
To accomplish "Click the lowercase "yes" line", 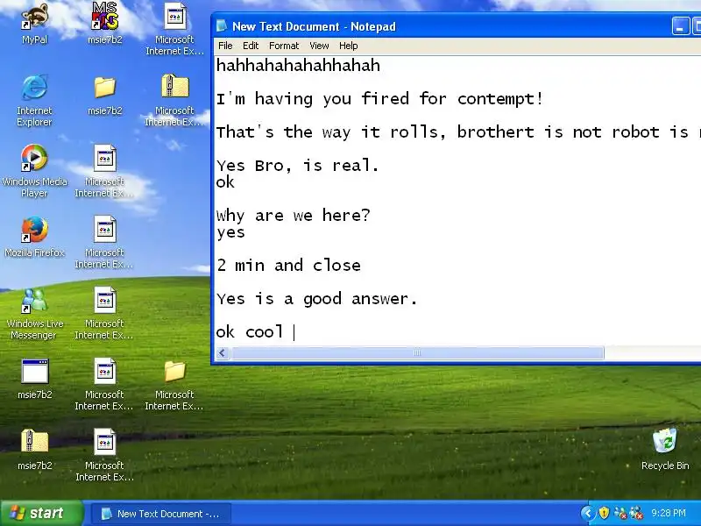I will coord(230,232).
